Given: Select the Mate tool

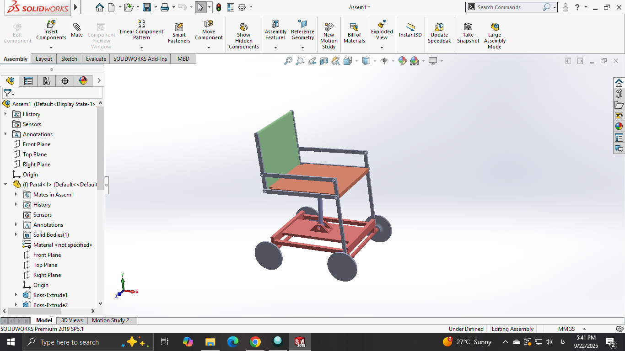Looking at the screenshot, I should 77,30.
